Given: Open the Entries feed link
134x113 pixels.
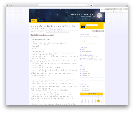Looking at the screenshot, I should tap(85, 72).
